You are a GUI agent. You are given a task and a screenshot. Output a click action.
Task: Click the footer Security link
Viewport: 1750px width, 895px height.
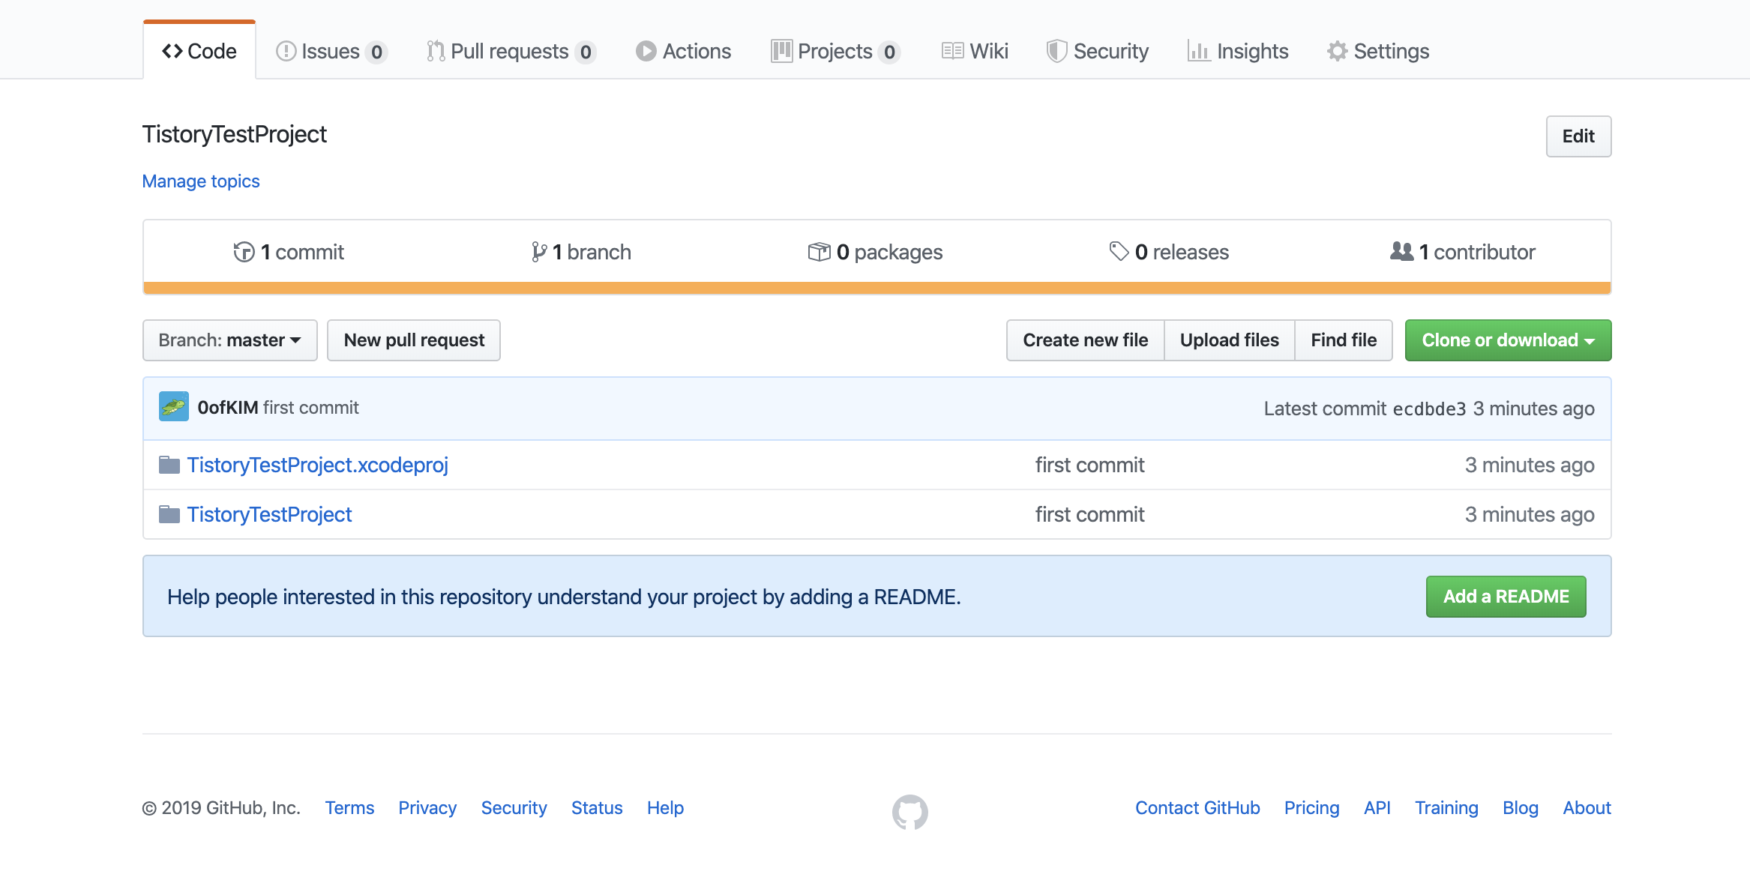point(514,808)
